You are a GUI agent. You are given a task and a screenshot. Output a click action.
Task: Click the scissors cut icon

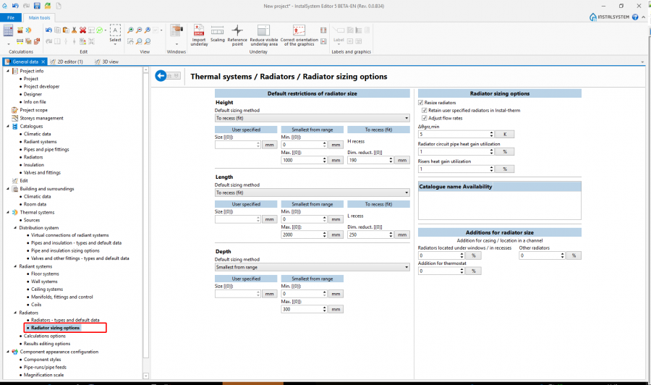(x=75, y=30)
